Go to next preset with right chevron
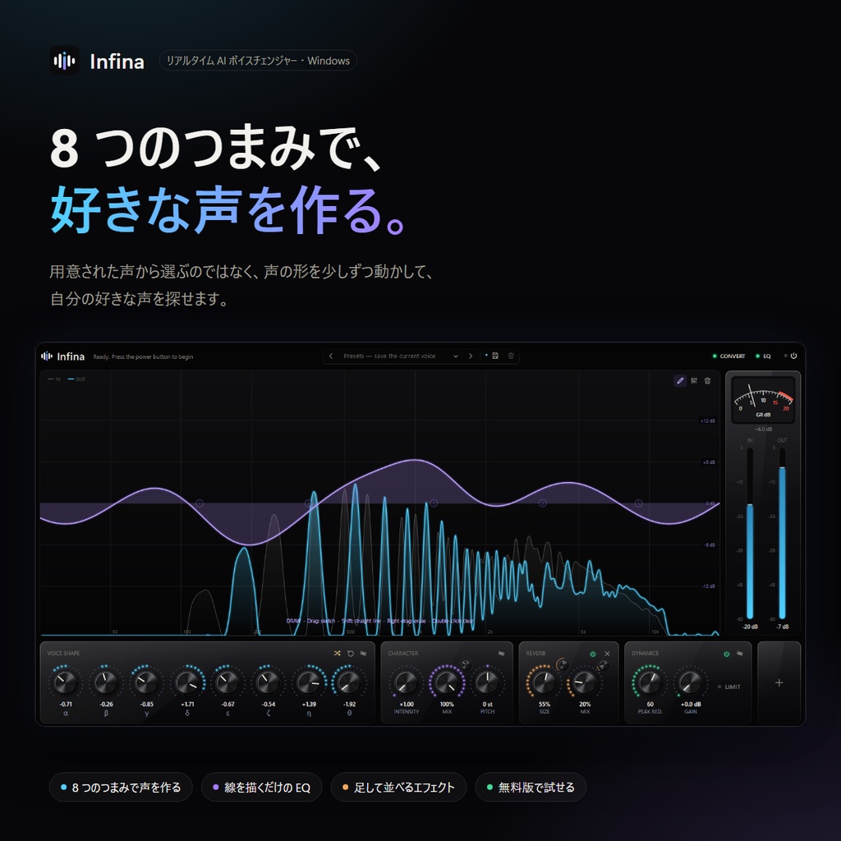This screenshot has width=841, height=841. (471, 356)
